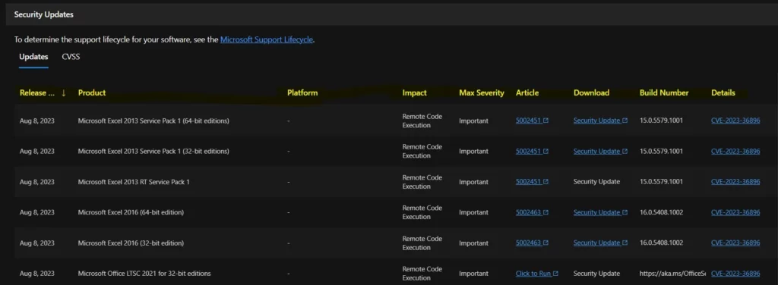The height and width of the screenshot is (285, 778).
Task: Click "Aug 8, 2023" in Excel 2016 32-bit row
Action: (37, 243)
